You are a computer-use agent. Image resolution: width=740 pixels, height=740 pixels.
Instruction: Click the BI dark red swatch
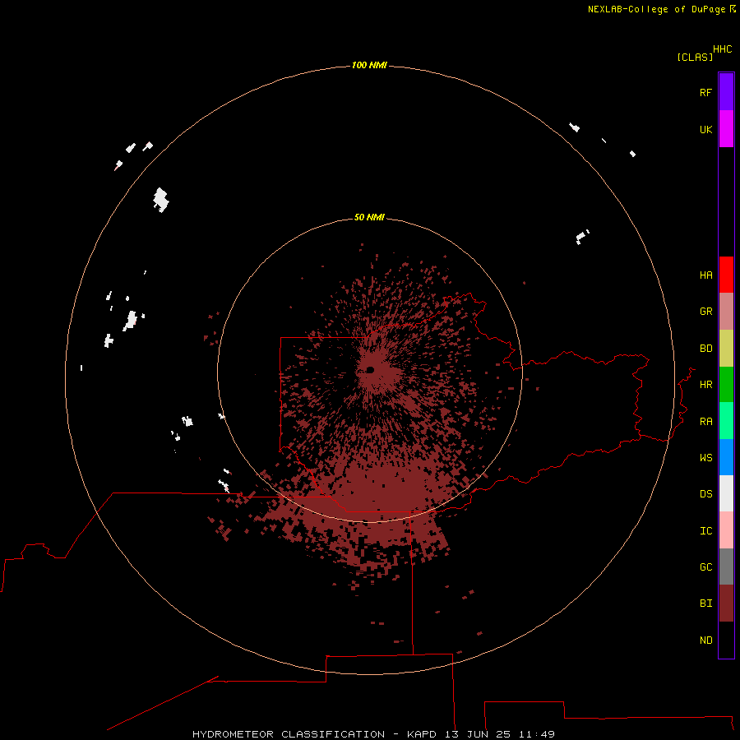[x=726, y=604]
